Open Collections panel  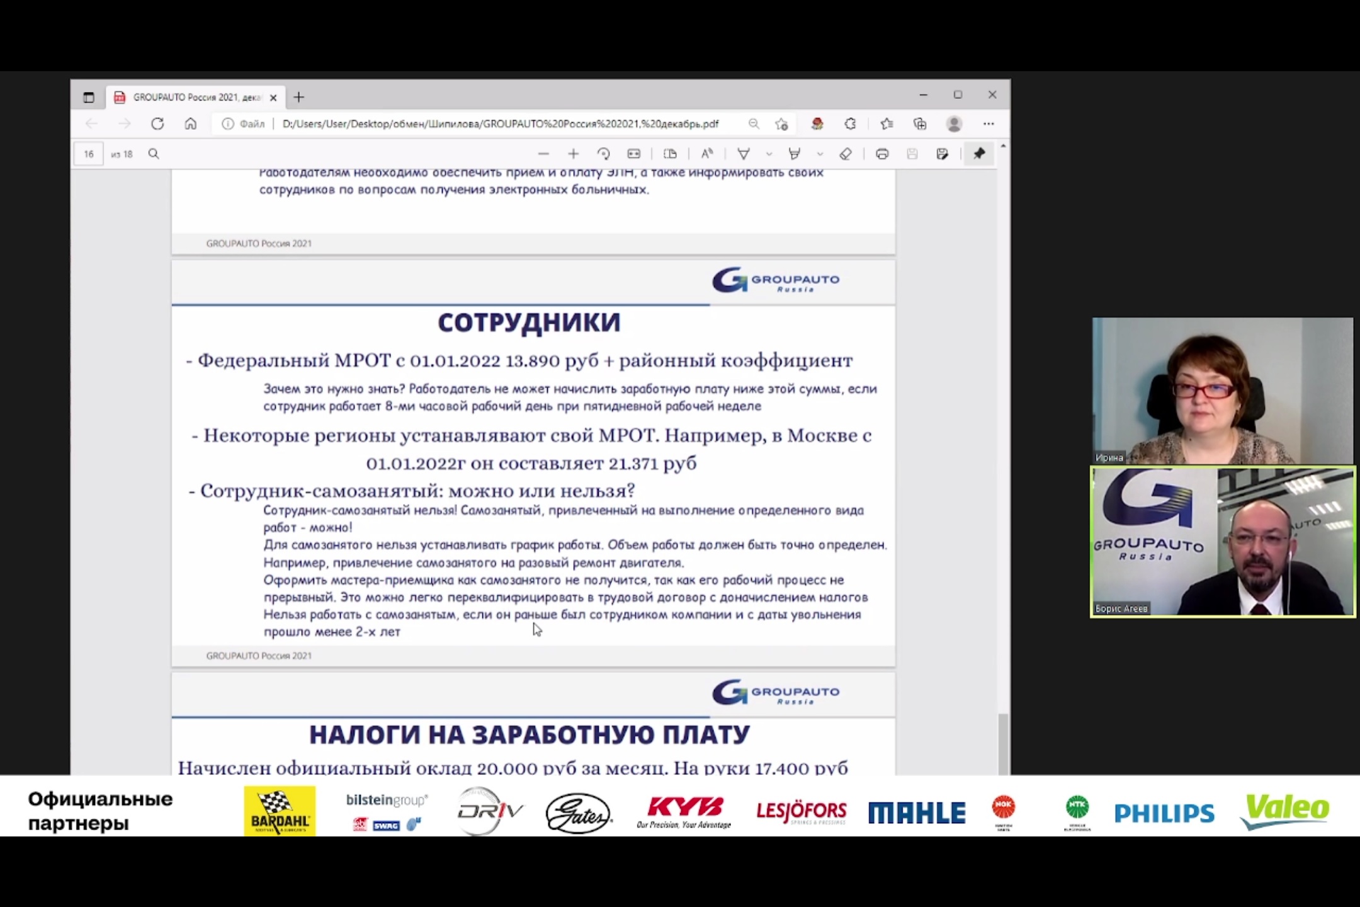(x=920, y=123)
